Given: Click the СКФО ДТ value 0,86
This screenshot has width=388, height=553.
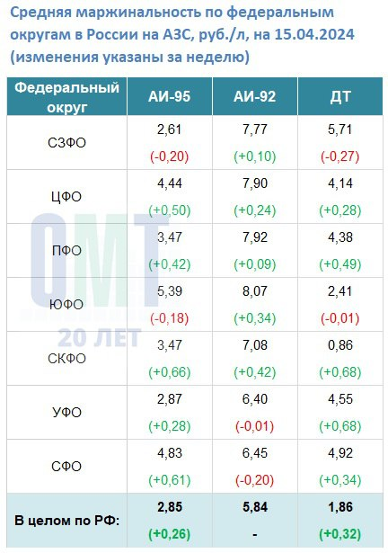Looking at the screenshot, I should pyautogui.click(x=340, y=345).
